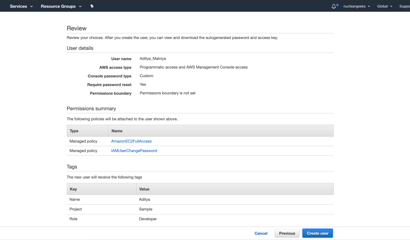The image size is (410, 240).
Task: Open the Global region selector
Action: click(384, 6)
